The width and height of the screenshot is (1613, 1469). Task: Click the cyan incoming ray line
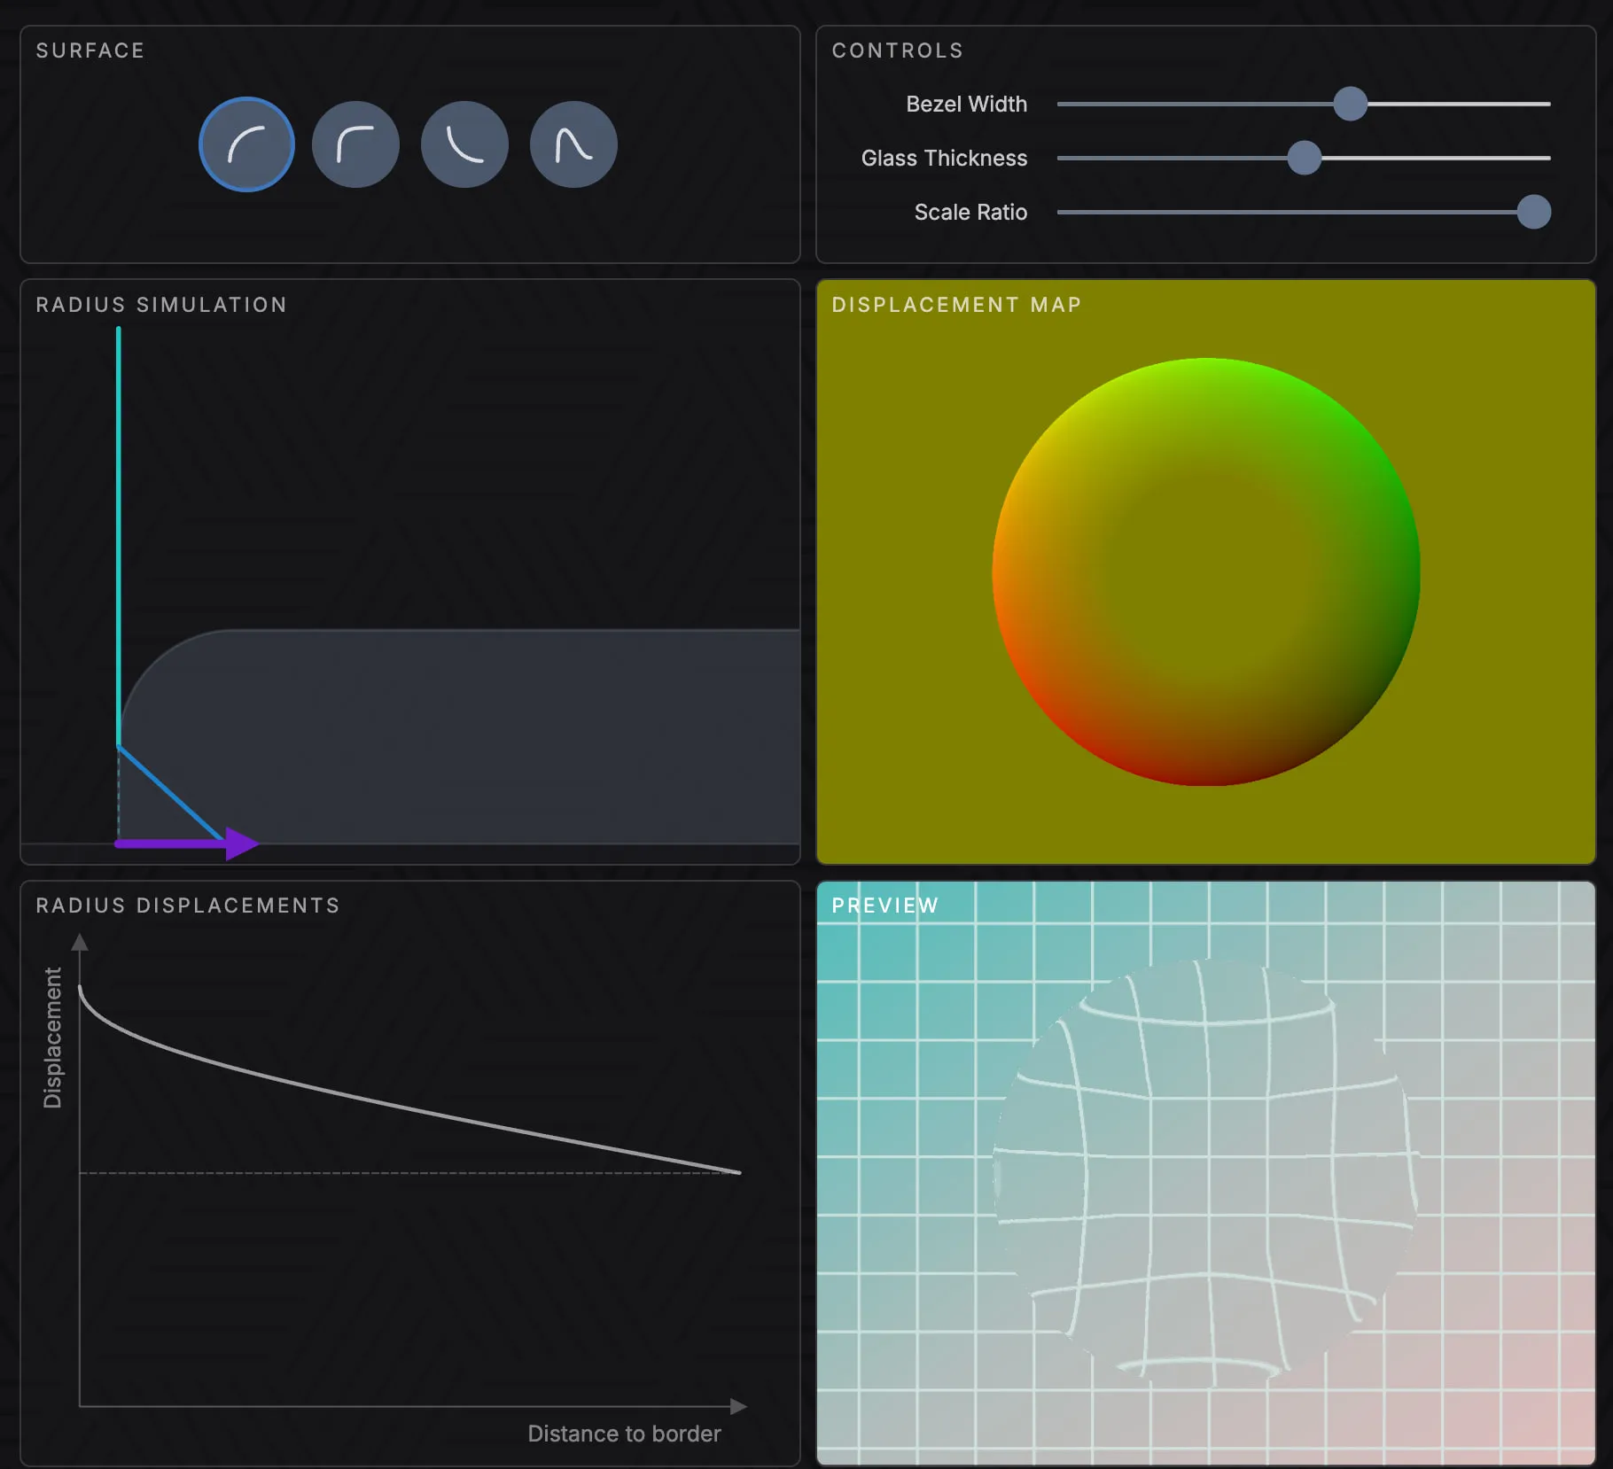pos(119,532)
